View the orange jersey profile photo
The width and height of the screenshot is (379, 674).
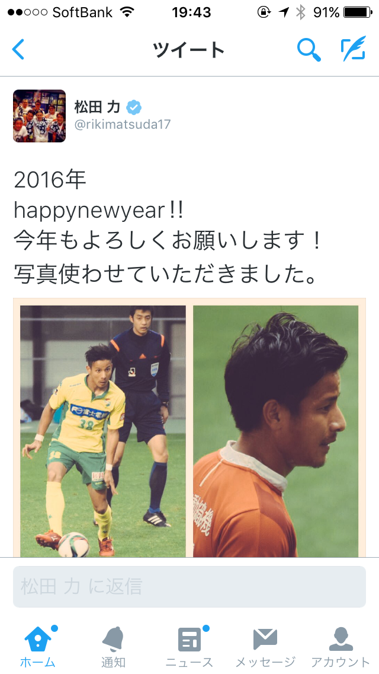(x=275, y=431)
